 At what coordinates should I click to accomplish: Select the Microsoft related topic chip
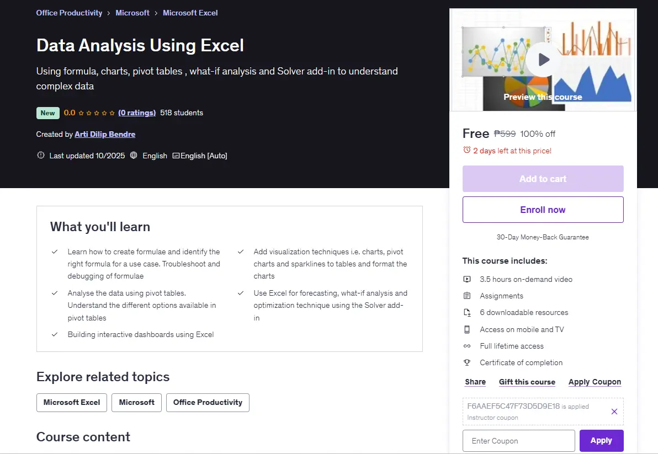[136, 403]
